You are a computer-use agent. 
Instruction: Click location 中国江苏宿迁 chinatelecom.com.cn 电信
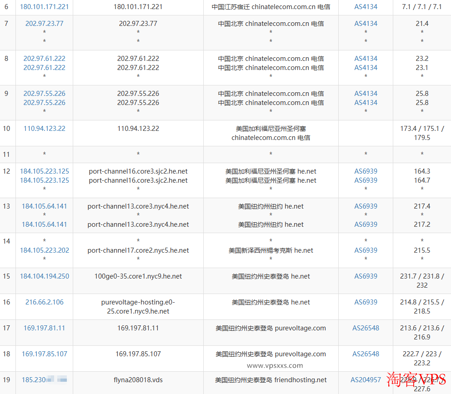click(x=271, y=7)
